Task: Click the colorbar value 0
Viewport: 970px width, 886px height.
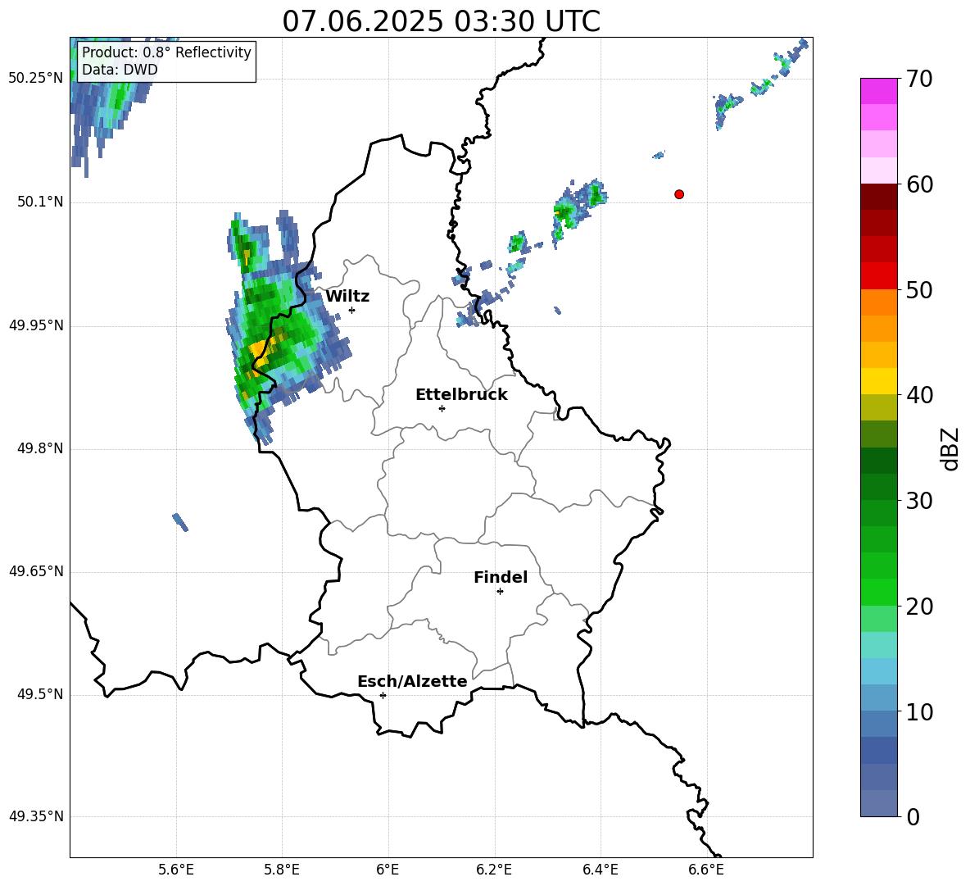Action: 913,817
